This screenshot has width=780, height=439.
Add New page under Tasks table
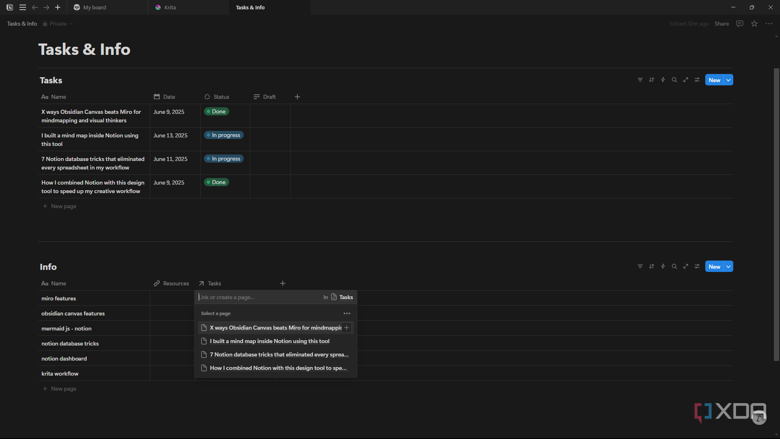coord(60,206)
